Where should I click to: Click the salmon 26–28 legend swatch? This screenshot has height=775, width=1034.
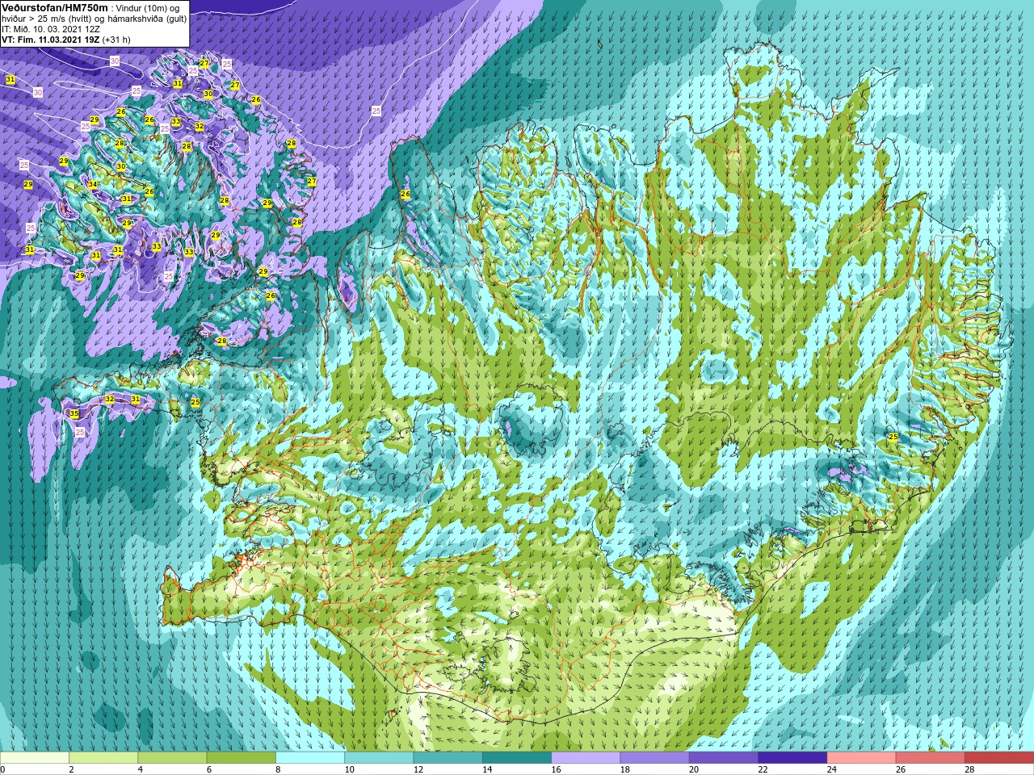coord(930,758)
